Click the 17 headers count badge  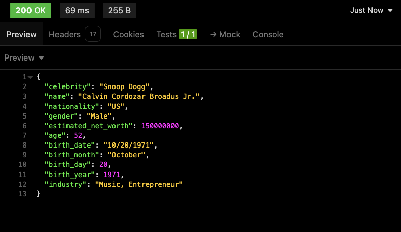[93, 34]
